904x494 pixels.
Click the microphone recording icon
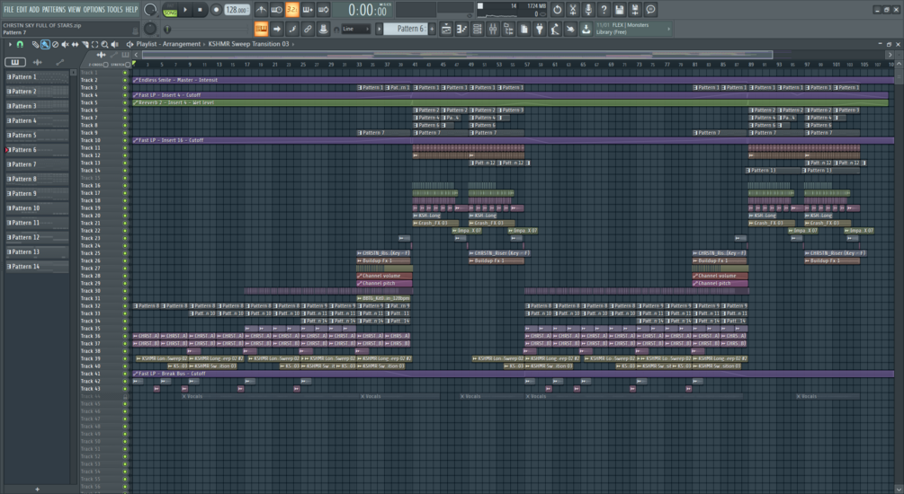(x=588, y=10)
